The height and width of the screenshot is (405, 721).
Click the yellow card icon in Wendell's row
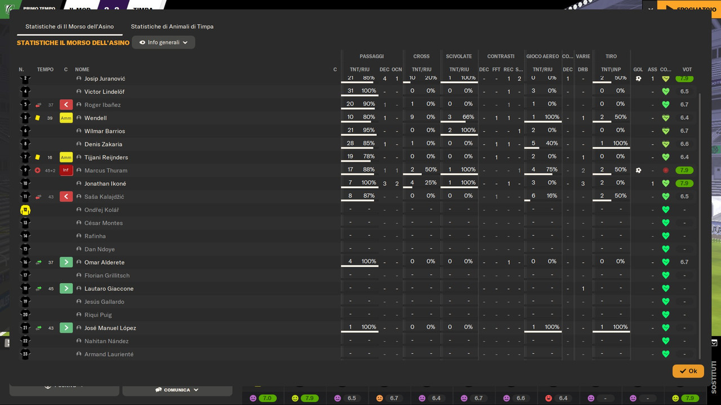(38, 118)
